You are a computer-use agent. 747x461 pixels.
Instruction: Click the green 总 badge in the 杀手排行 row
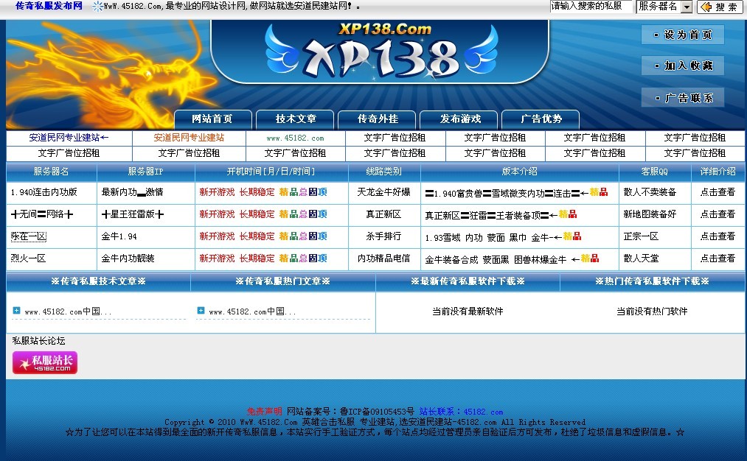[302, 237]
